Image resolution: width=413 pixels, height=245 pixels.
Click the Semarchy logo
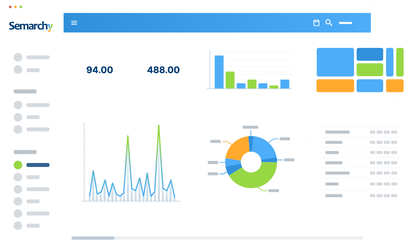[x=31, y=26]
